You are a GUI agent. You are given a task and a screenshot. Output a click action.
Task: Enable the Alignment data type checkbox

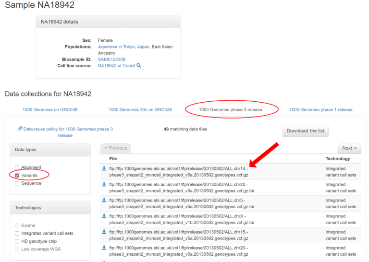pyautogui.click(x=17, y=167)
